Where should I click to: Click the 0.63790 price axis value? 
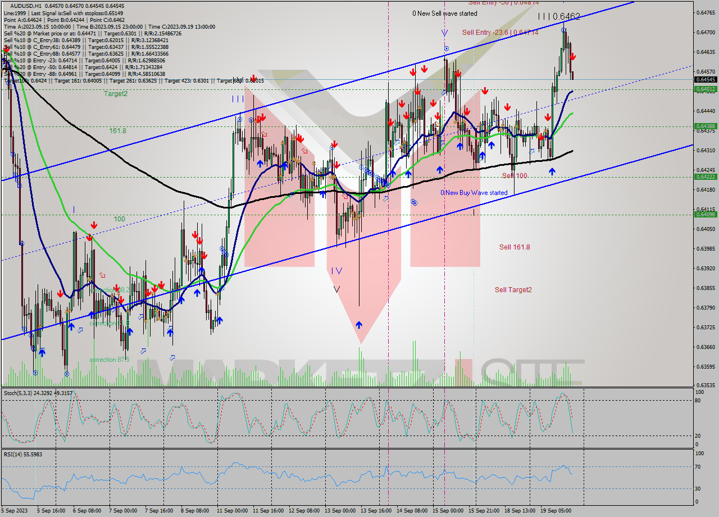pyautogui.click(x=706, y=307)
